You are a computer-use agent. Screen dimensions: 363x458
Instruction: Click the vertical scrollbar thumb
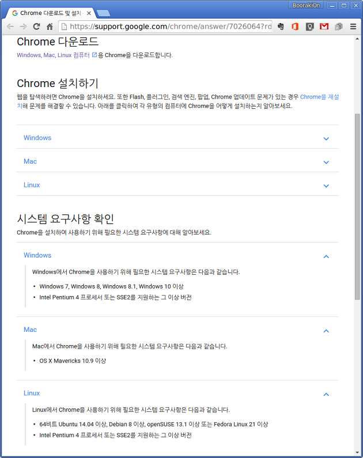357,206
